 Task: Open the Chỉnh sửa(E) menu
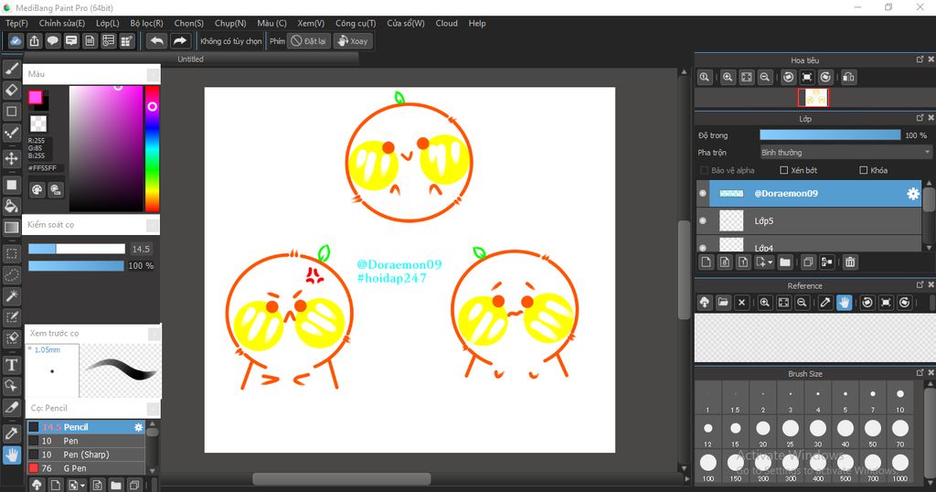click(62, 23)
